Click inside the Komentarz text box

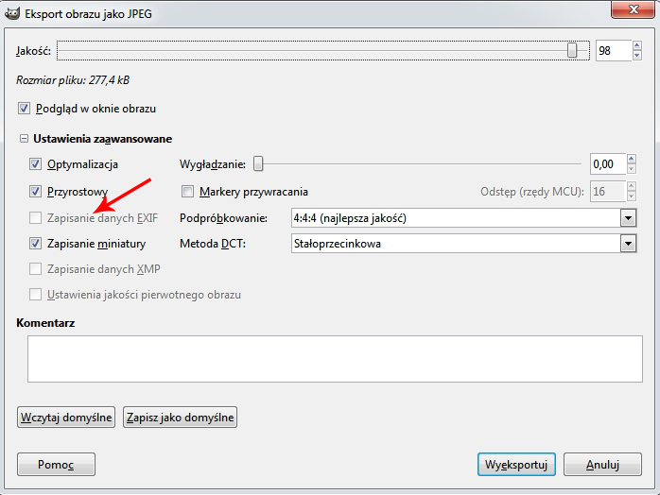(x=329, y=358)
